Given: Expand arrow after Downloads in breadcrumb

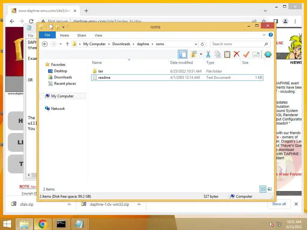Looking at the screenshot, I should click(x=133, y=44).
